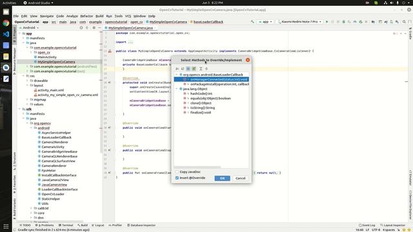The width and height of the screenshot is (413, 232).
Task: Show Applications grid in the dock
Action: pos(6,226)
